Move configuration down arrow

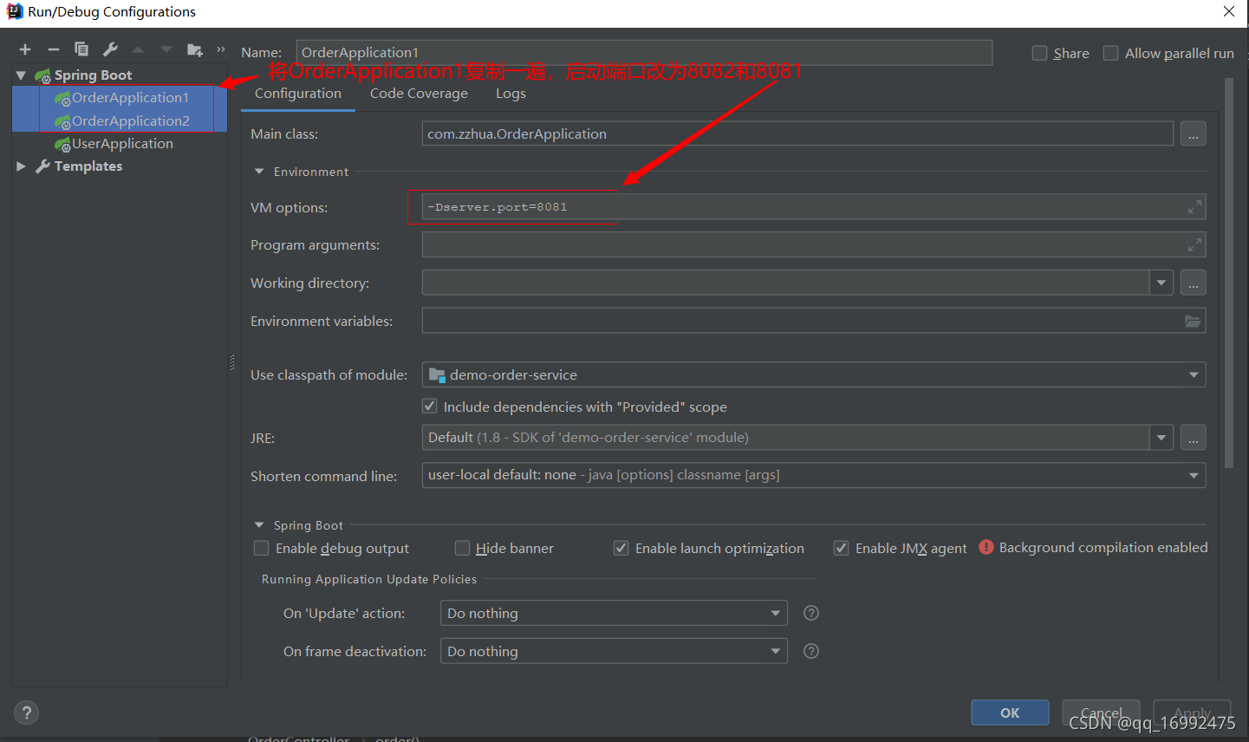pos(166,49)
